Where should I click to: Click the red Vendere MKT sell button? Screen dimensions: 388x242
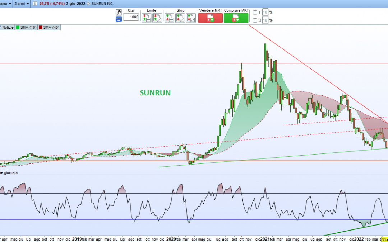point(210,18)
